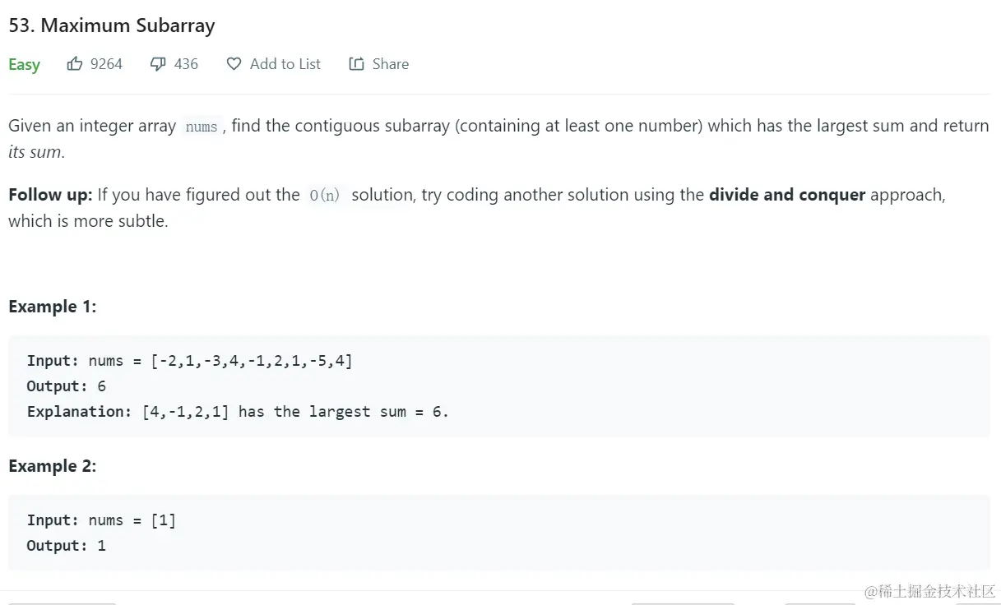Click Example 1 input array line

[189, 360]
